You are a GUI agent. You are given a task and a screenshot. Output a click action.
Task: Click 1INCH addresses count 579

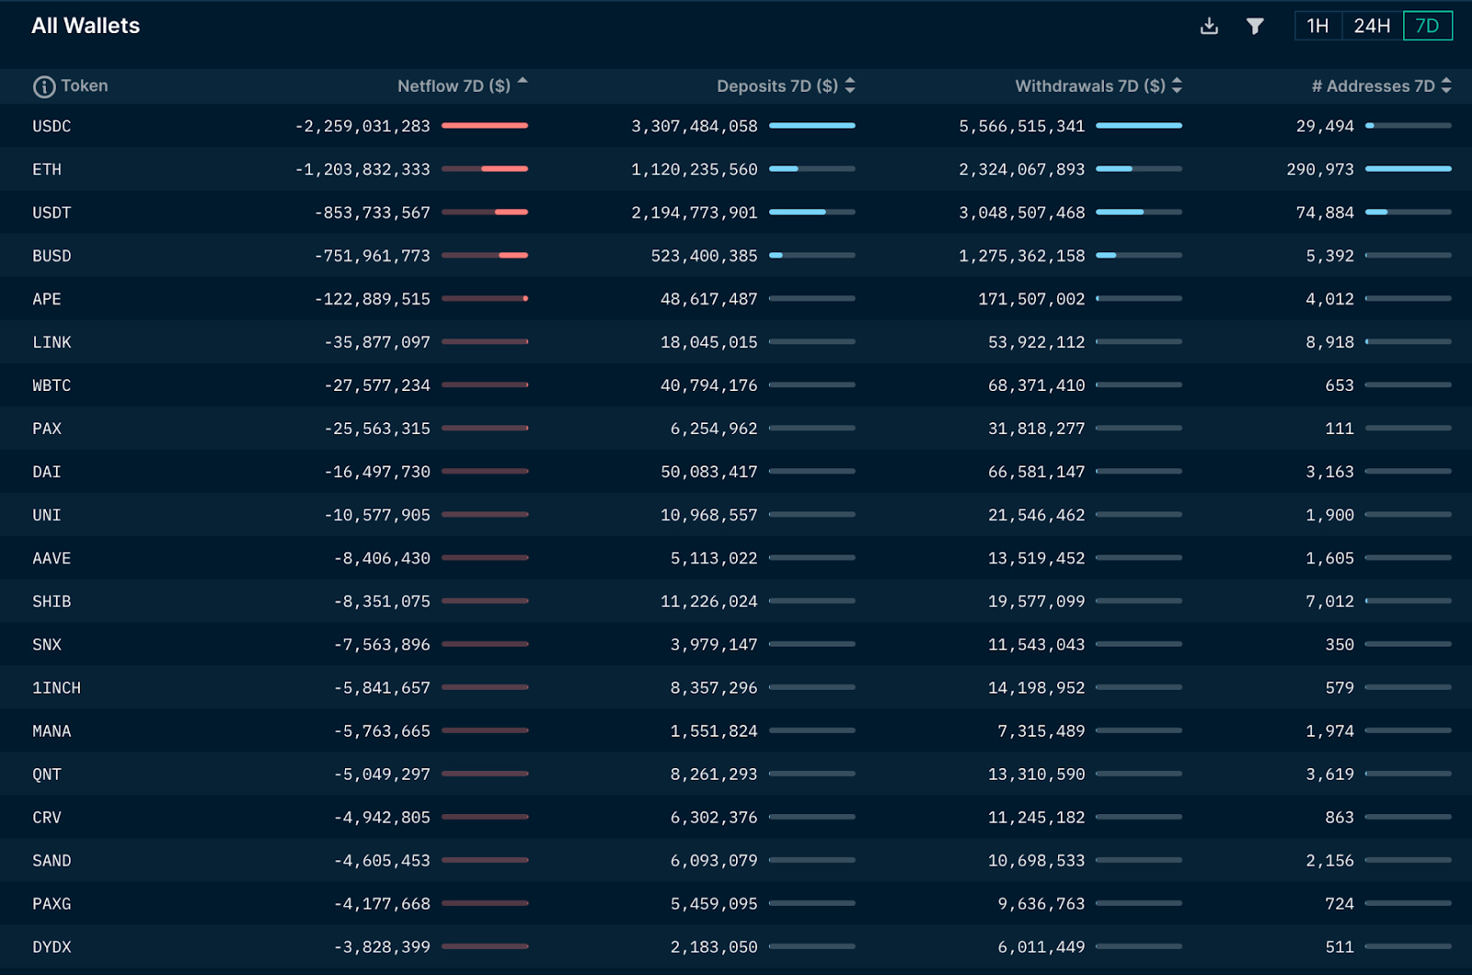(x=1340, y=688)
